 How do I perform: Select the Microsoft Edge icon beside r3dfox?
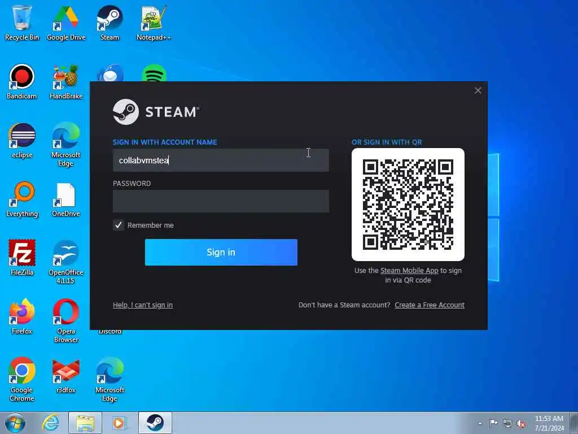point(110,379)
